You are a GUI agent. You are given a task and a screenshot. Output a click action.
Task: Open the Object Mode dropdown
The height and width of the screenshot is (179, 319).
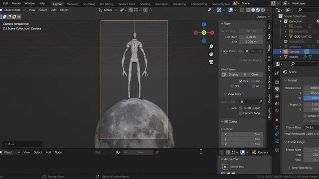click(12, 10)
